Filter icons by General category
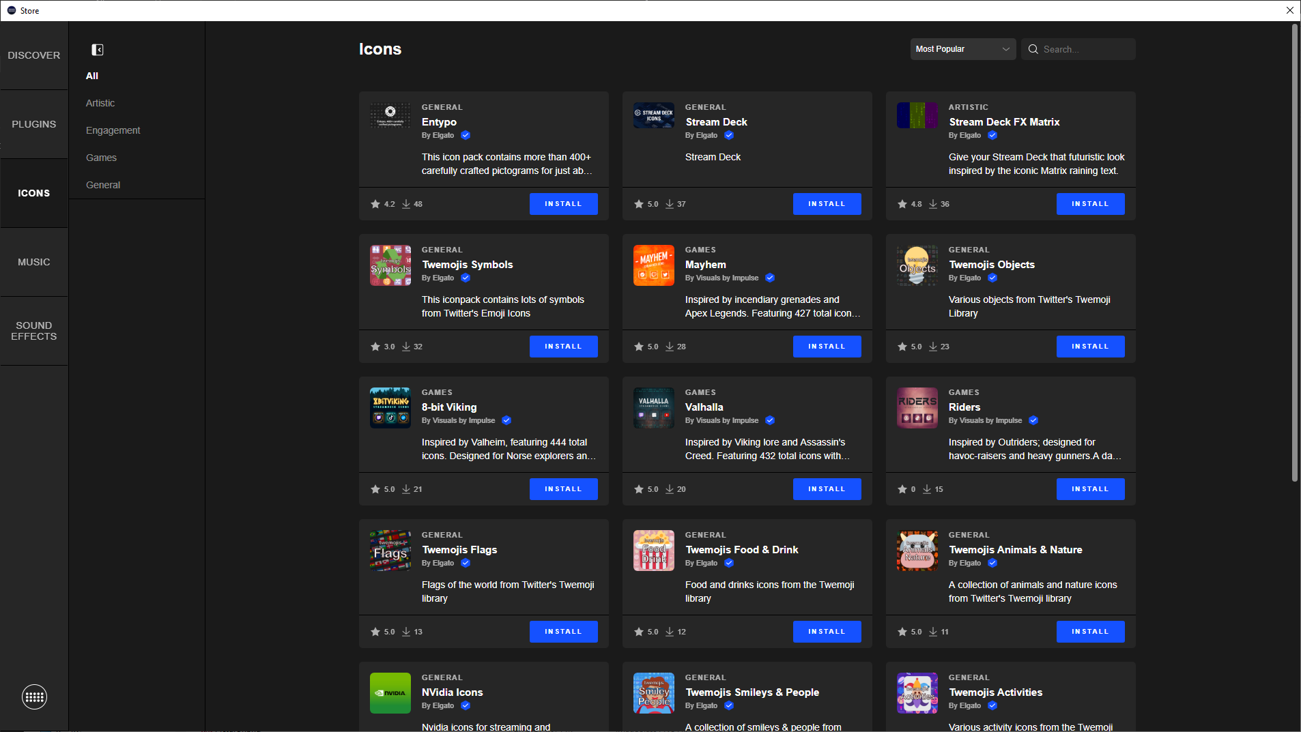Image resolution: width=1301 pixels, height=732 pixels. tap(103, 185)
